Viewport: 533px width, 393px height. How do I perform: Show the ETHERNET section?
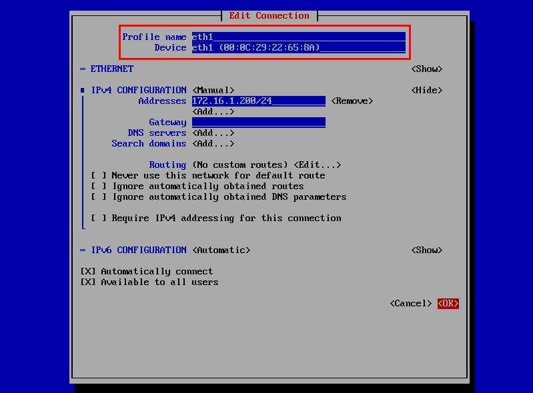click(x=427, y=69)
